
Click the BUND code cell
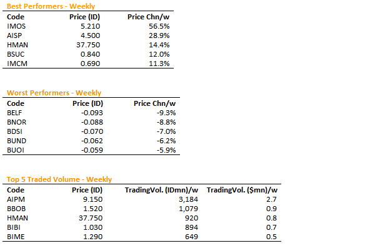pyautogui.click(x=16, y=141)
